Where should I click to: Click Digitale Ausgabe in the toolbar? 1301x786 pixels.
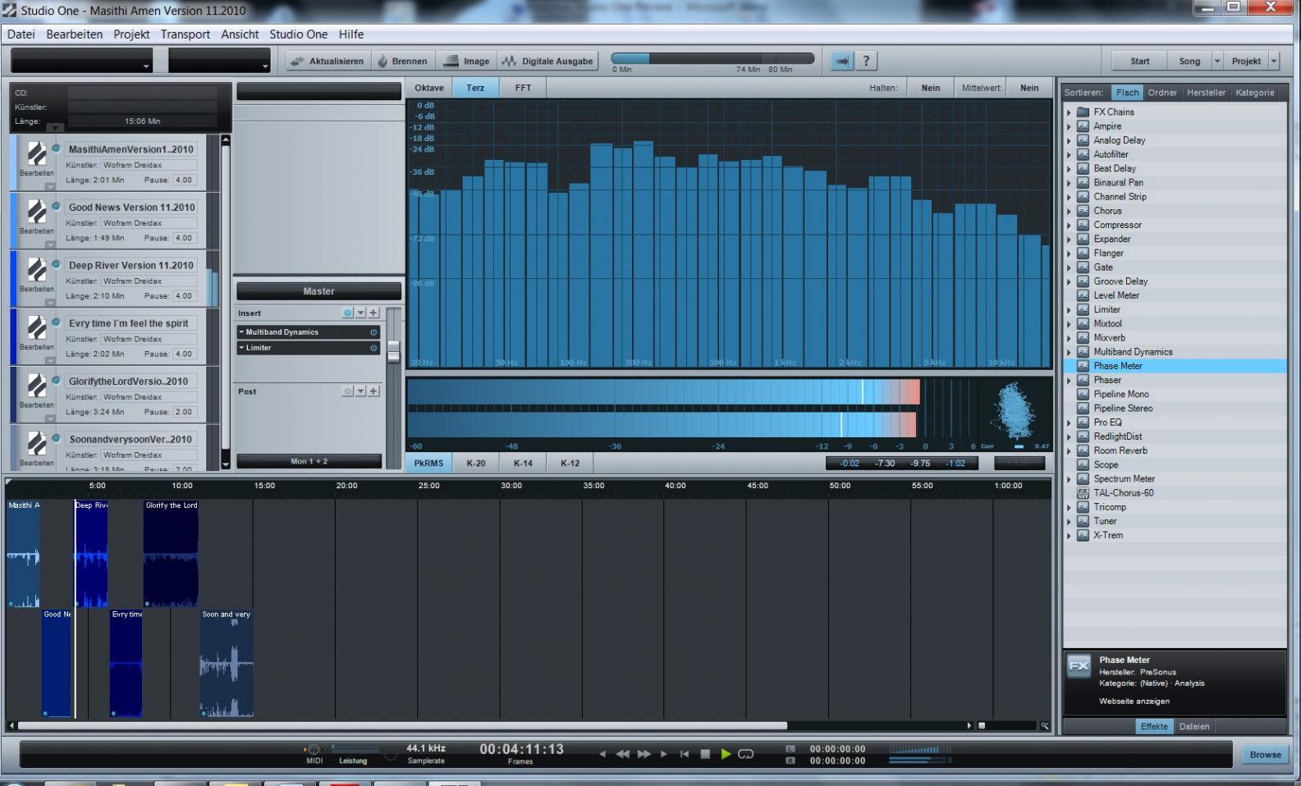[547, 61]
